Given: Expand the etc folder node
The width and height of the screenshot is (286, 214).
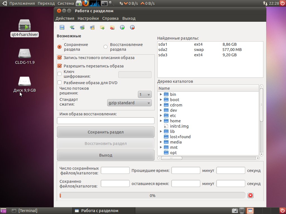Looking at the screenshot, I should click(161, 116).
